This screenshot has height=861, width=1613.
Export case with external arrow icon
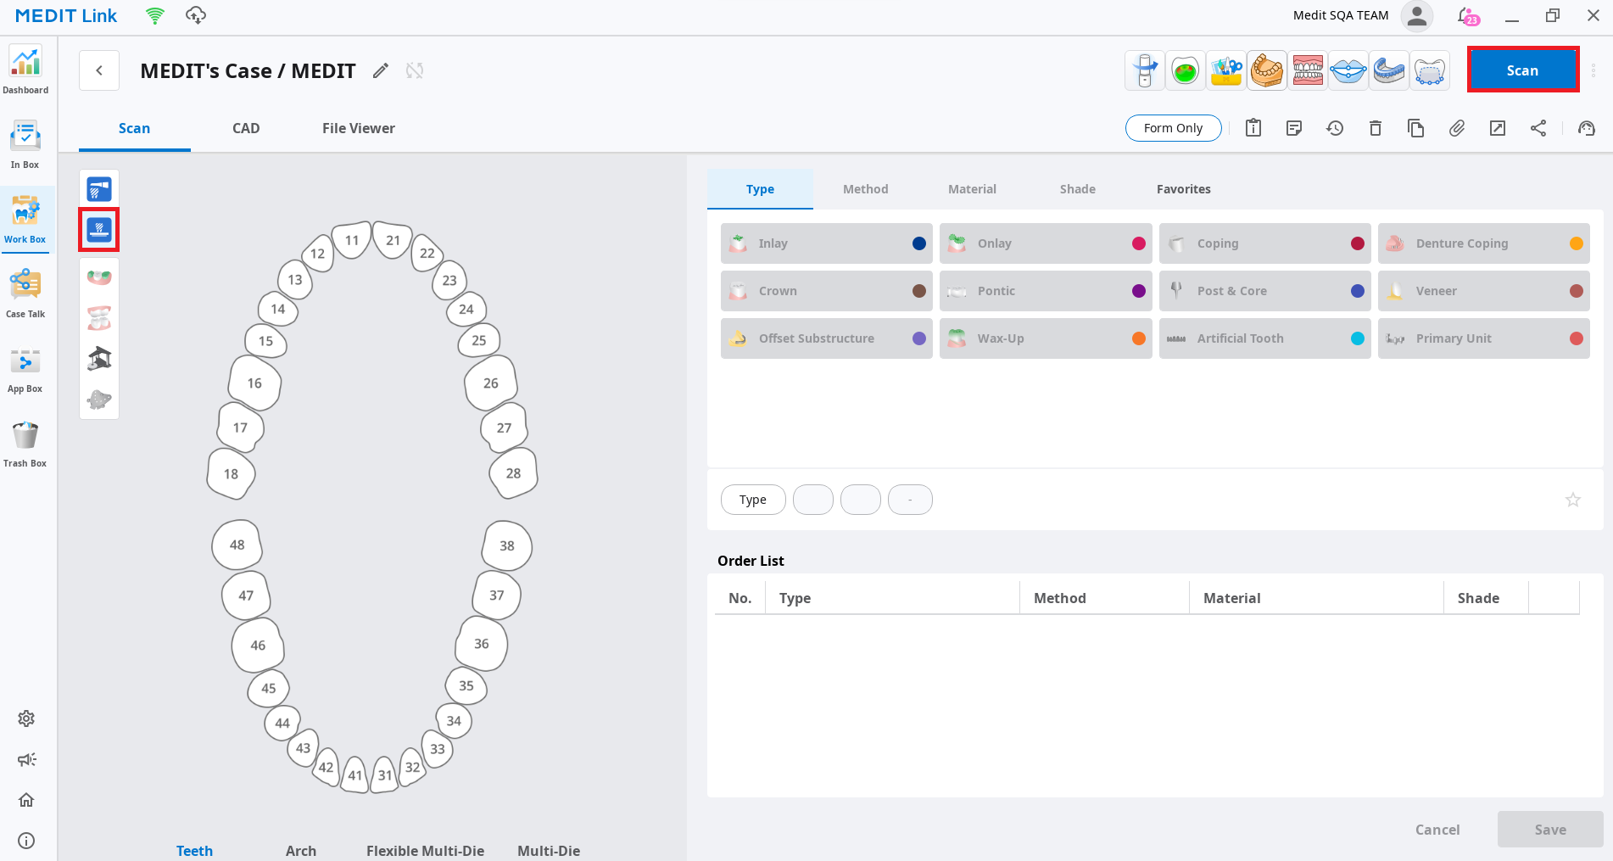[x=1498, y=128]
